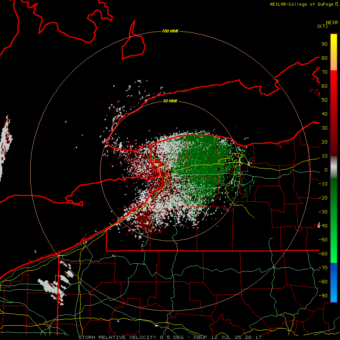Click the -20 value on velocity scale

click(323, 198)
